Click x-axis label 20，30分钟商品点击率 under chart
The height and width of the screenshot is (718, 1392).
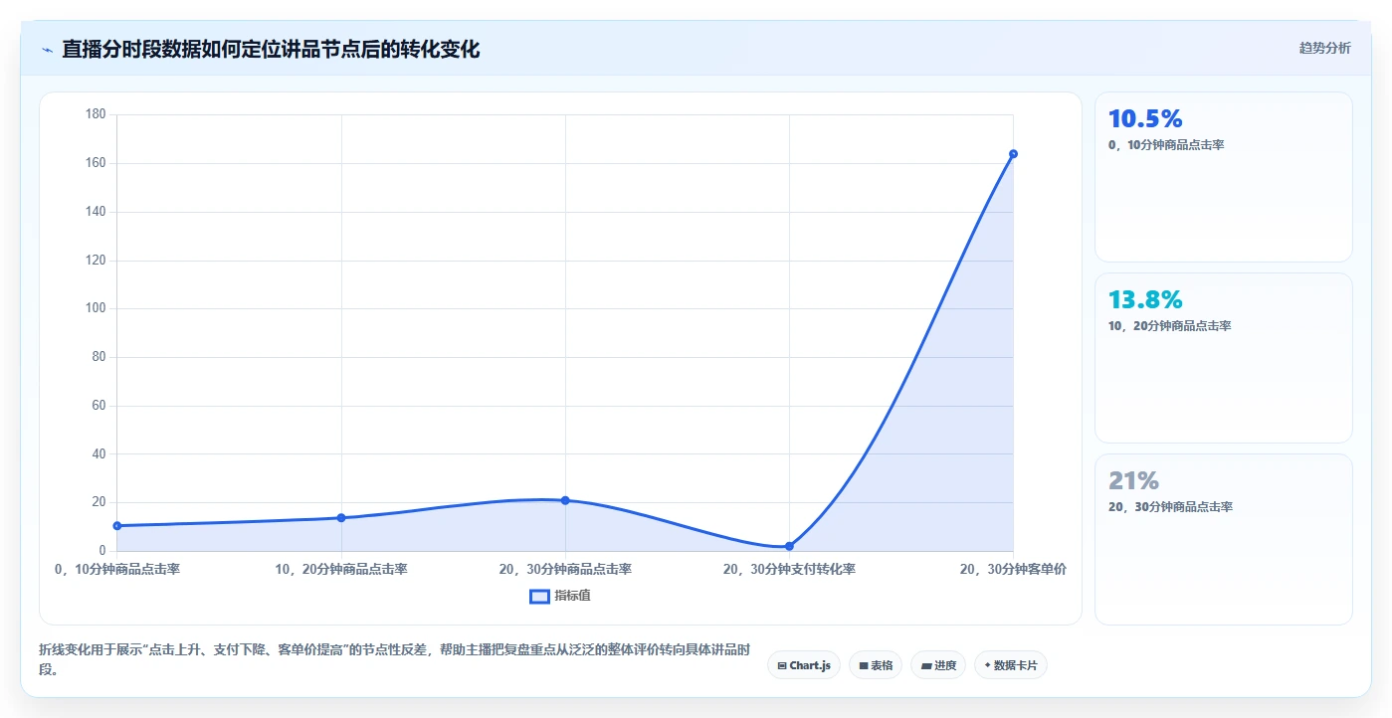coord(565,570)
